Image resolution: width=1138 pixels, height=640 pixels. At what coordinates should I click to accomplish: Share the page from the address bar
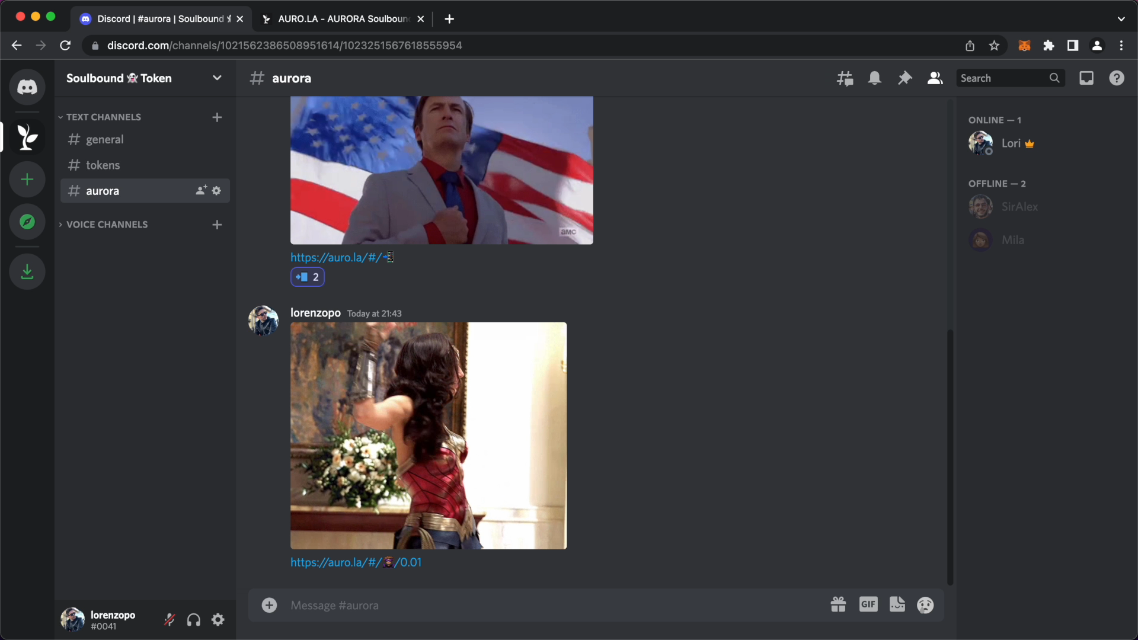point(970,46)
